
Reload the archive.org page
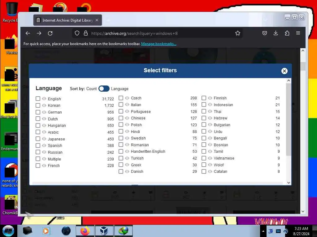click(x=50, y=33)
